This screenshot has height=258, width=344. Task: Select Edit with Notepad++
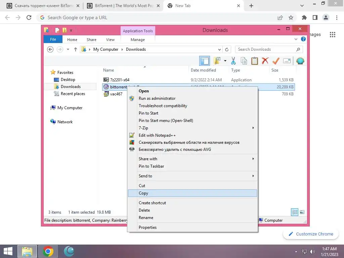192,135
